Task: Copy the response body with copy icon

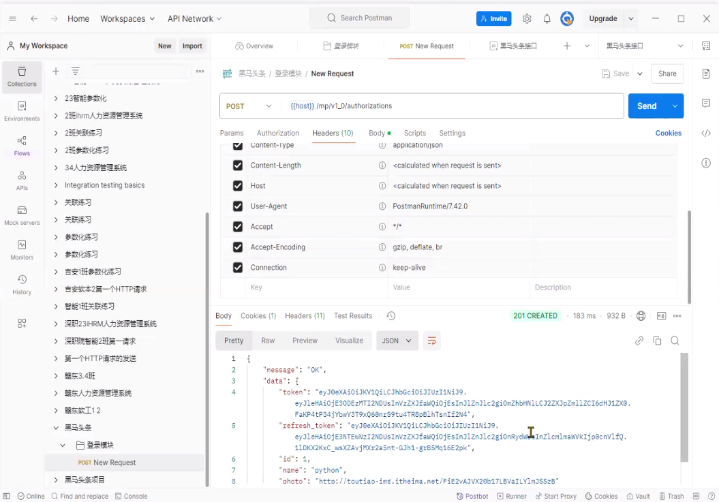Action: coord(657,341)
